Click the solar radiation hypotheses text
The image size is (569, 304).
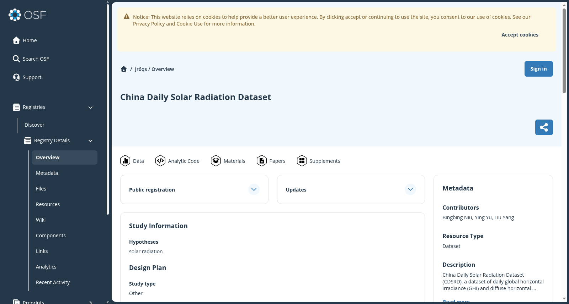pos(146,252)
